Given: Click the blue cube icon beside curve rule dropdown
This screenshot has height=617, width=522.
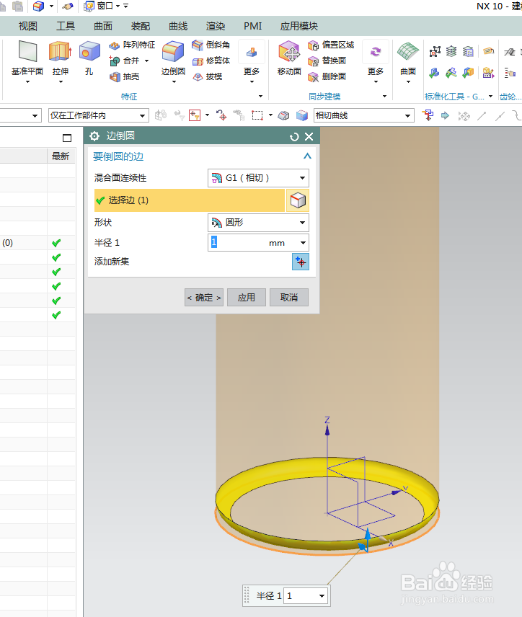Looking at the screenshot, I should coord(302,115).
